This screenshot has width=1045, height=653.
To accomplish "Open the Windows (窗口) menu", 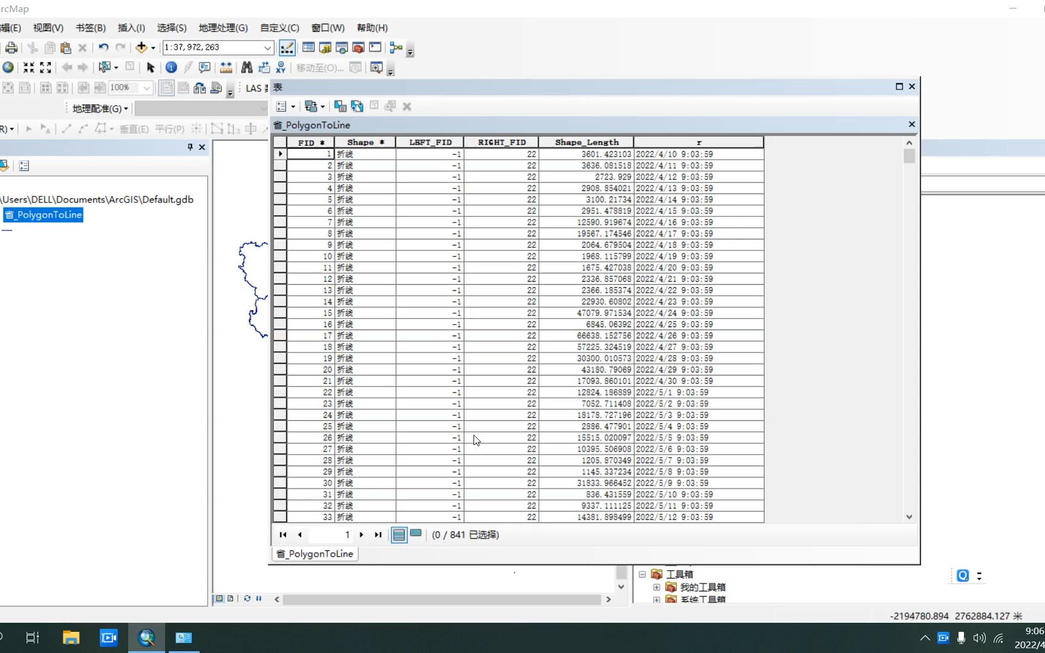I will [x=328, y=28].
